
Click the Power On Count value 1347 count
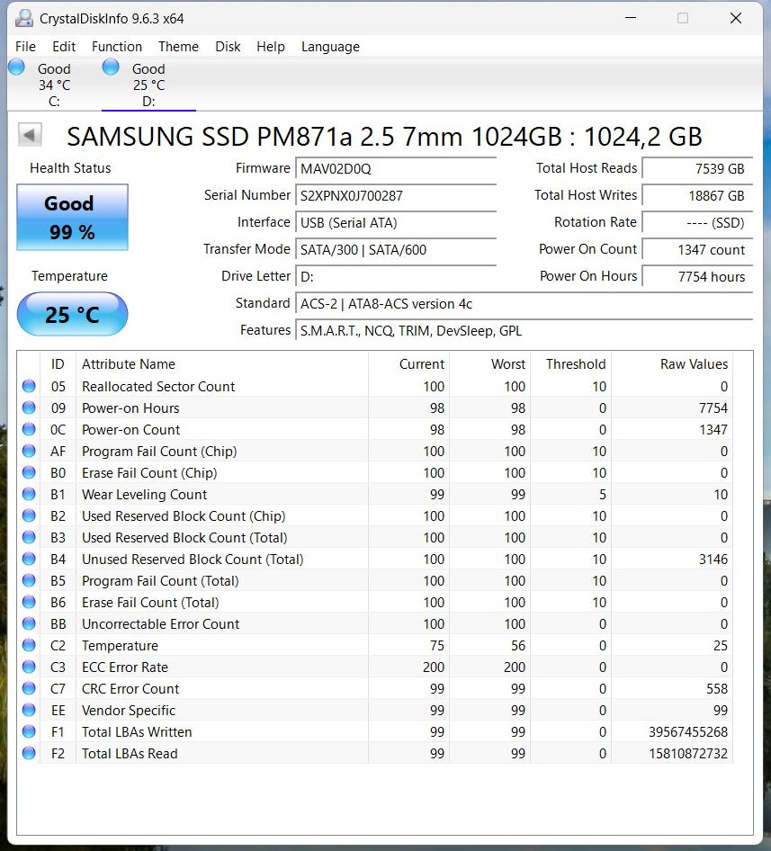coord(697,250)
